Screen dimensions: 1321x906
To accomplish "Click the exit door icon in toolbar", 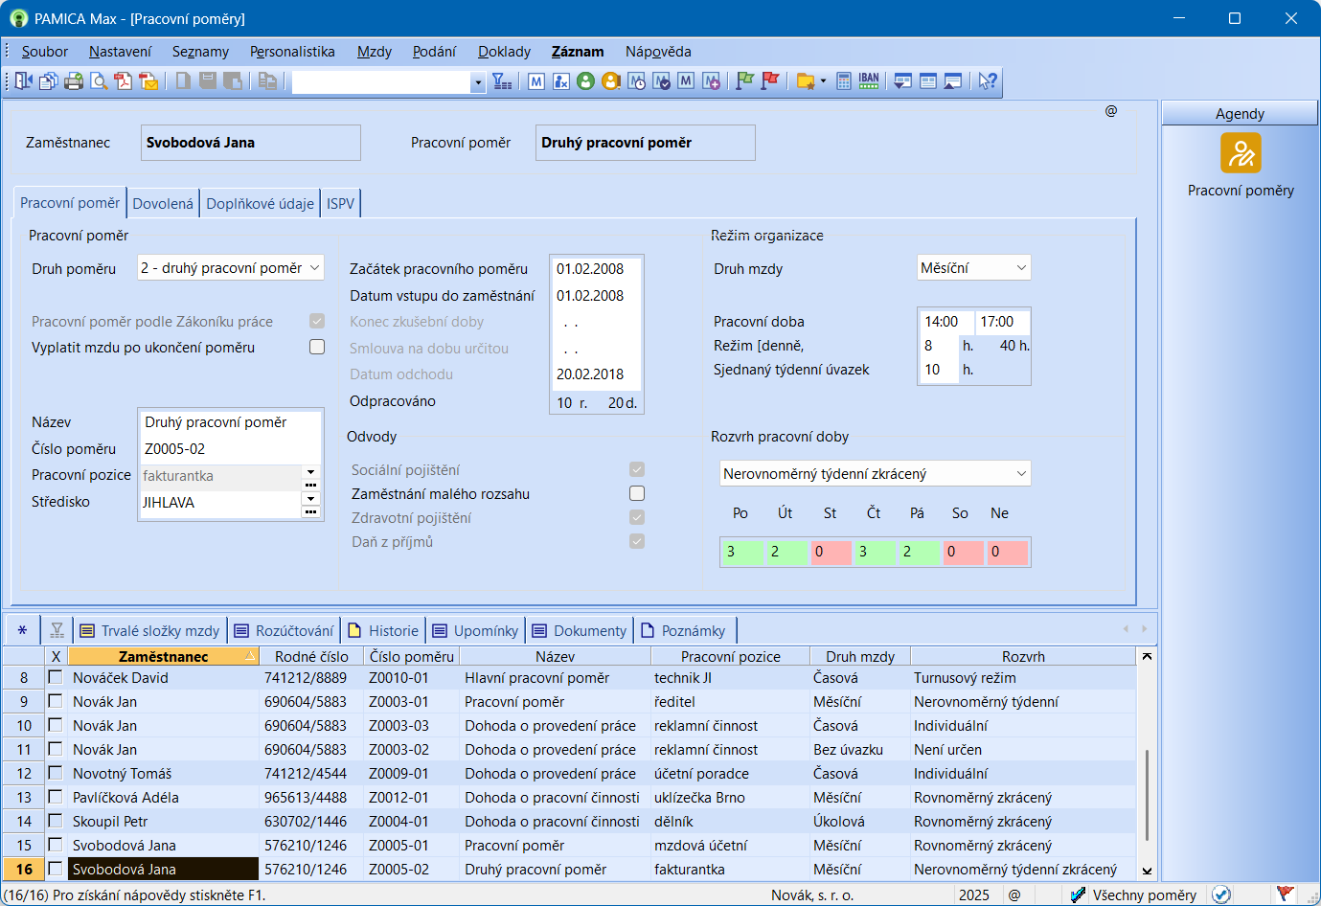I will point(24,81).
